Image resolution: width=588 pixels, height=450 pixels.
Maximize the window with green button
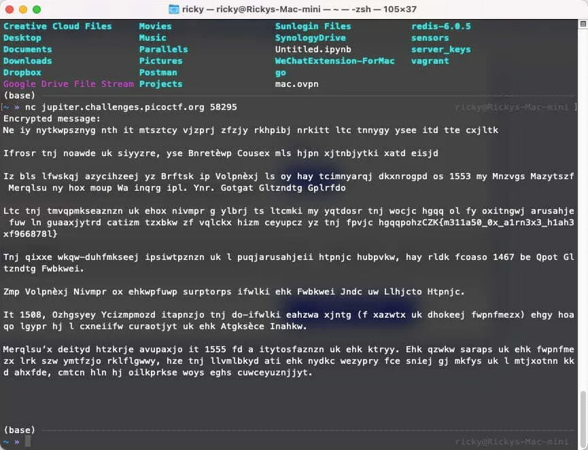pyautogui.click(x=37, y=10)
